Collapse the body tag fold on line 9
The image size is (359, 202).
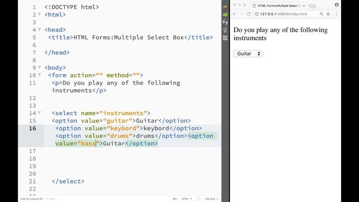39,67
